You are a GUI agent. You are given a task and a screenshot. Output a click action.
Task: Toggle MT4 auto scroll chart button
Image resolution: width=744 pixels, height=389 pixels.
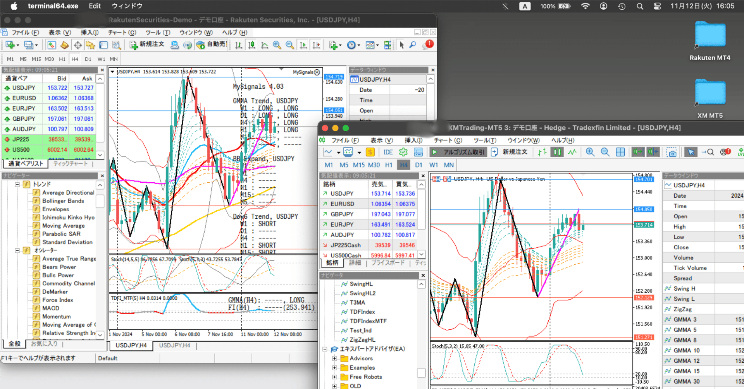303,45
